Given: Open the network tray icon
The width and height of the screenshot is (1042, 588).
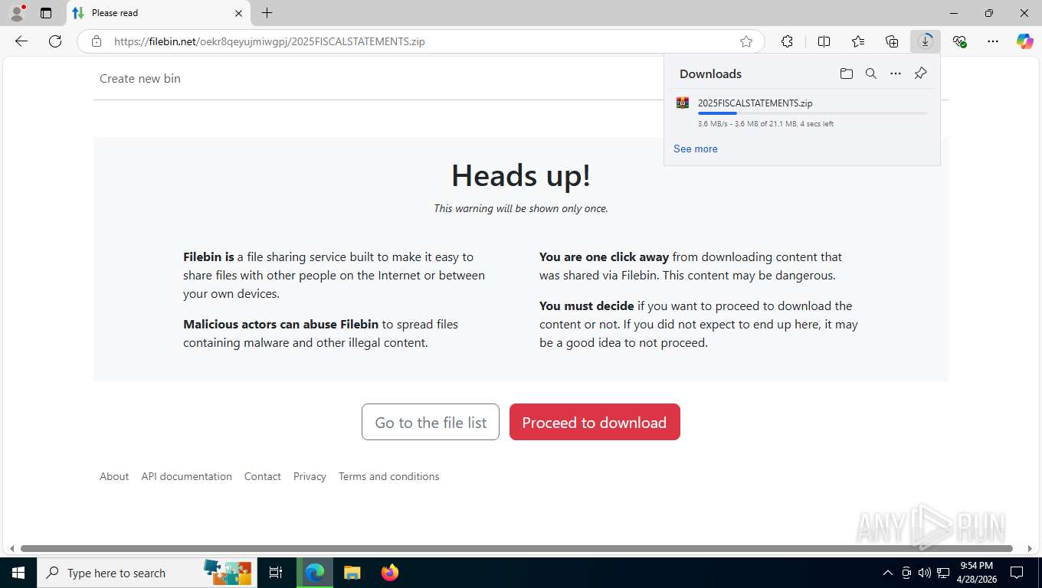Looking at the screenshot, I should click(x=943, y=573).
